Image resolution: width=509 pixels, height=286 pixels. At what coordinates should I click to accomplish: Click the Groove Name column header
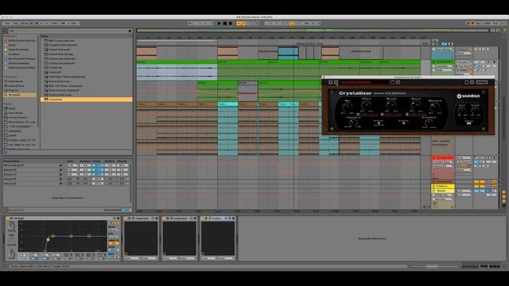tap(12, 161)
